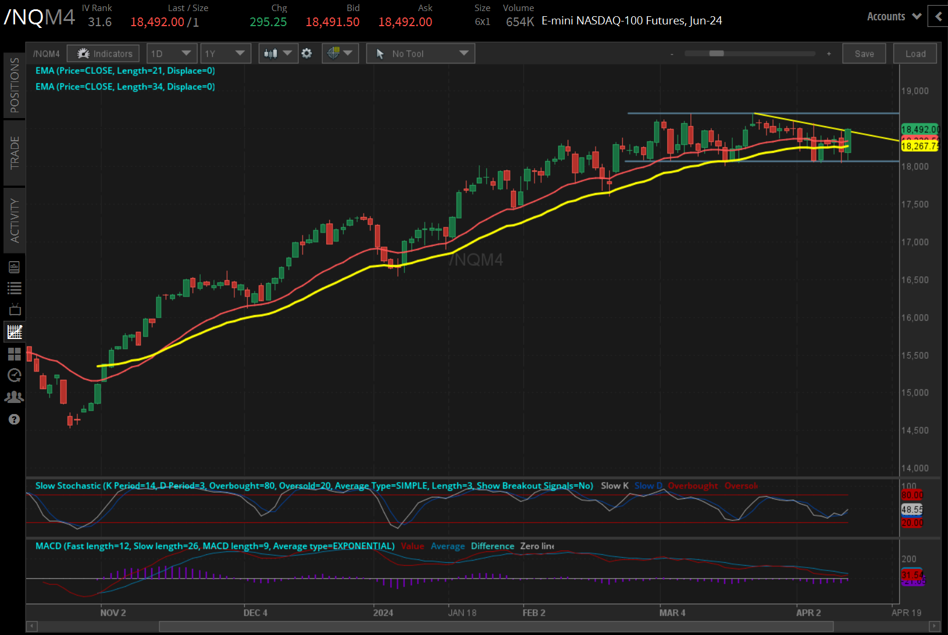The image size is (948, 635).
Task: Switch to the TRADE tab
Action: tap(15, 153)
